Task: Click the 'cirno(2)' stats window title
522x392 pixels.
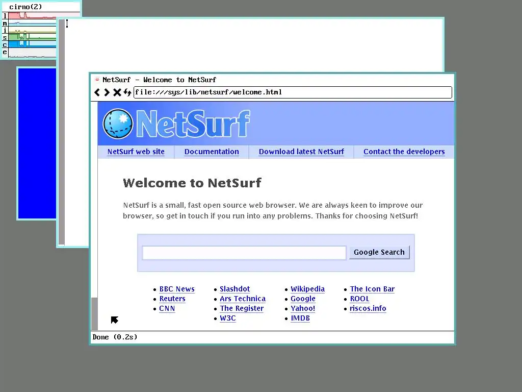Action: pos(25,7)
